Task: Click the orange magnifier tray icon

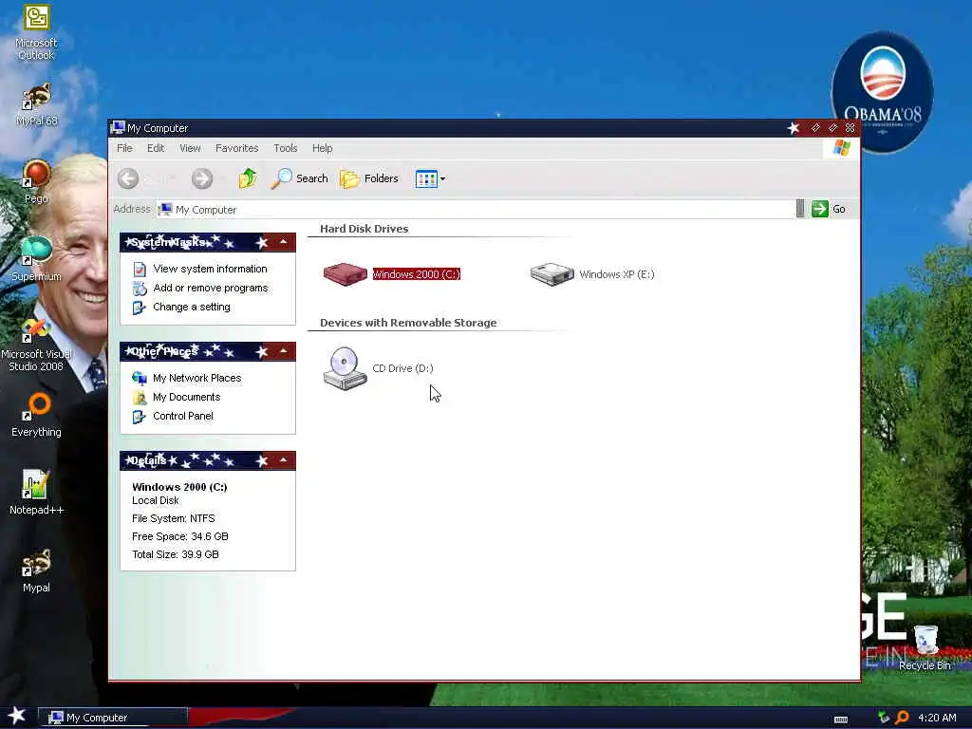Action: [x=903, y=718]
